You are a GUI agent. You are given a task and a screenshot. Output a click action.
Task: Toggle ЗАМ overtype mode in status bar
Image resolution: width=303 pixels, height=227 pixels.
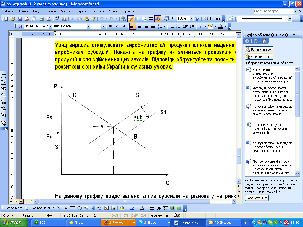tap(144, 215)
